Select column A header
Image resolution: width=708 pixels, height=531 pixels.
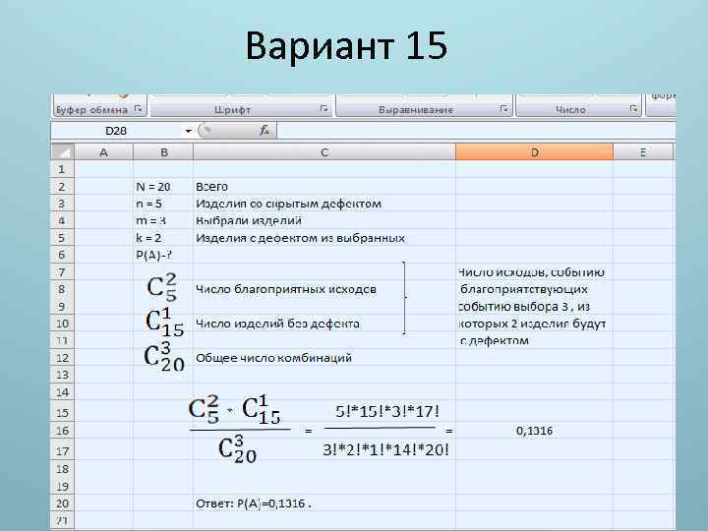[104, 152]
